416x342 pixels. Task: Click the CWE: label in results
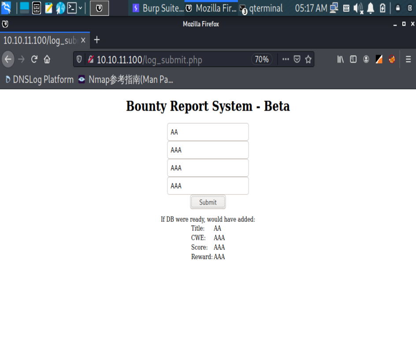coord(198,238)
